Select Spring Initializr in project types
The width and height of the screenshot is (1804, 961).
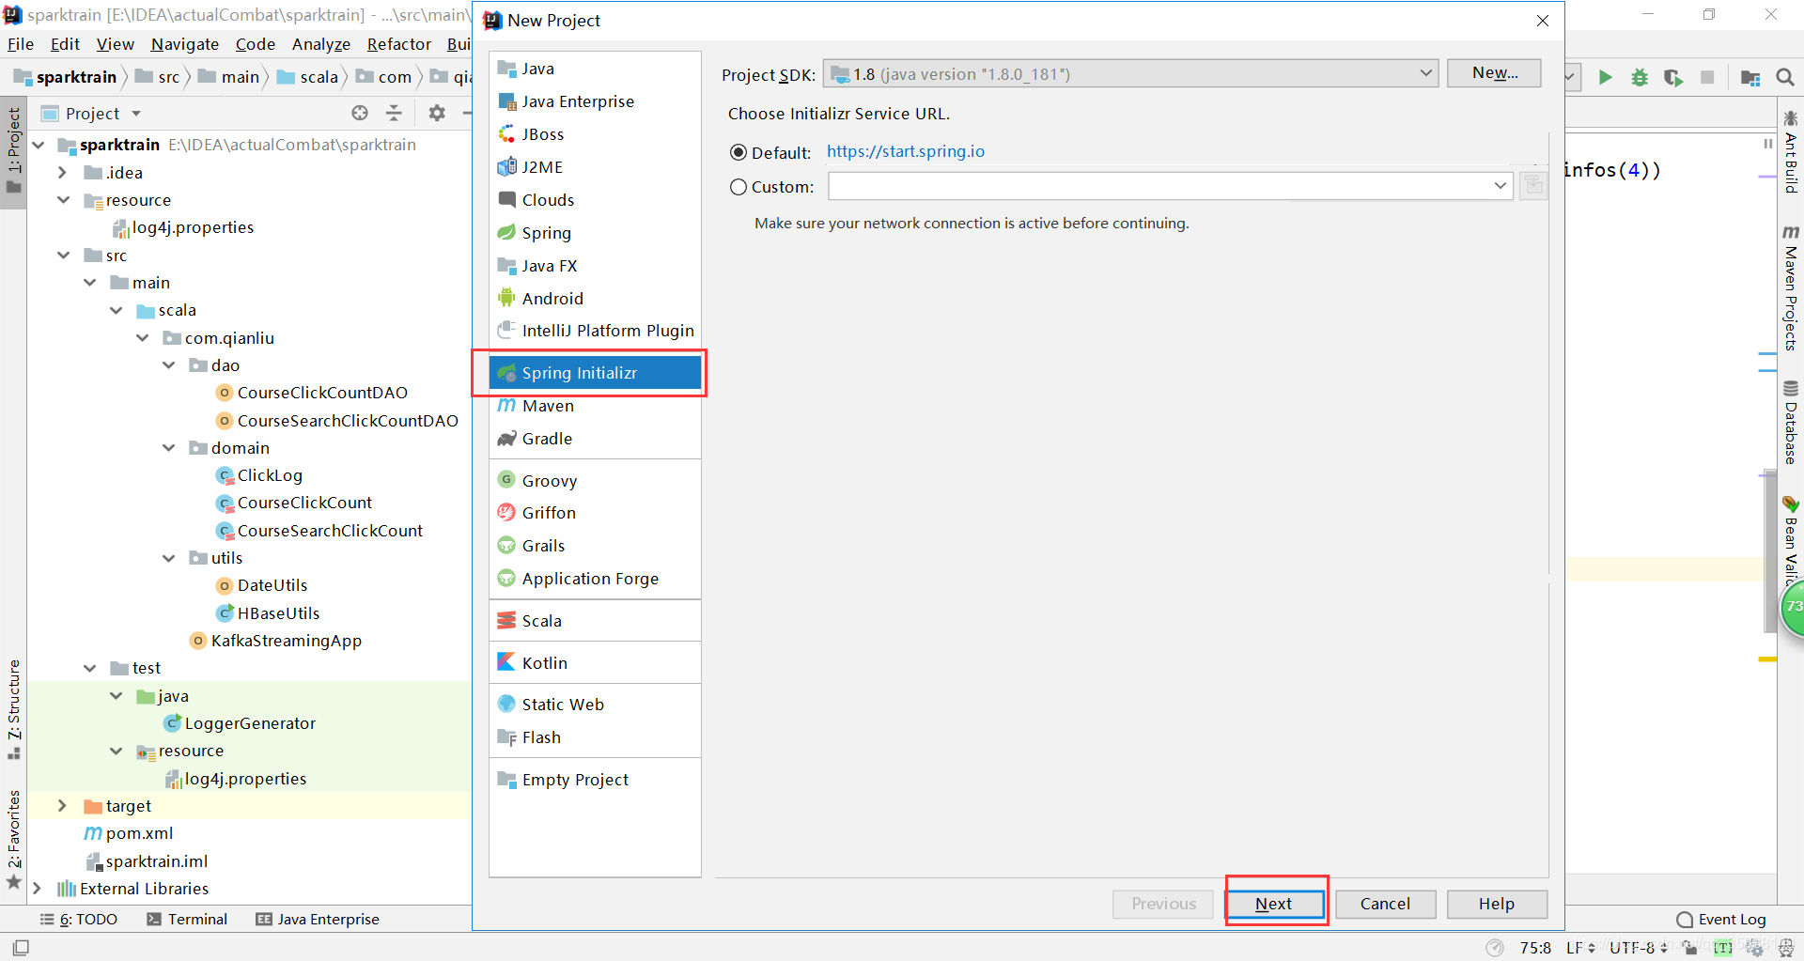click(595, 373)
